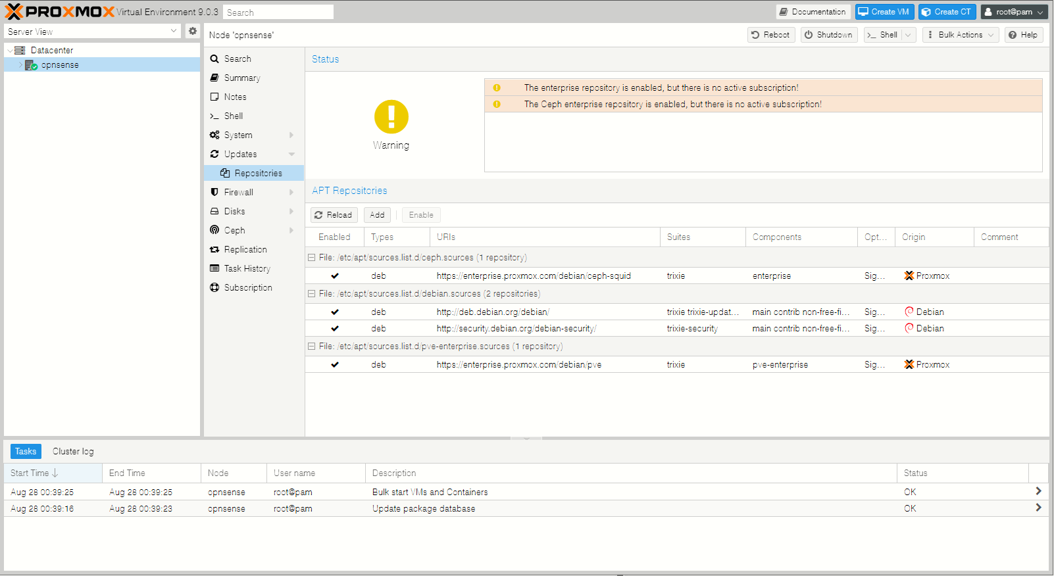Click the Proxmox origin icon in the pve-enterprise row
1054x576 pixels.
click(909, 364)
